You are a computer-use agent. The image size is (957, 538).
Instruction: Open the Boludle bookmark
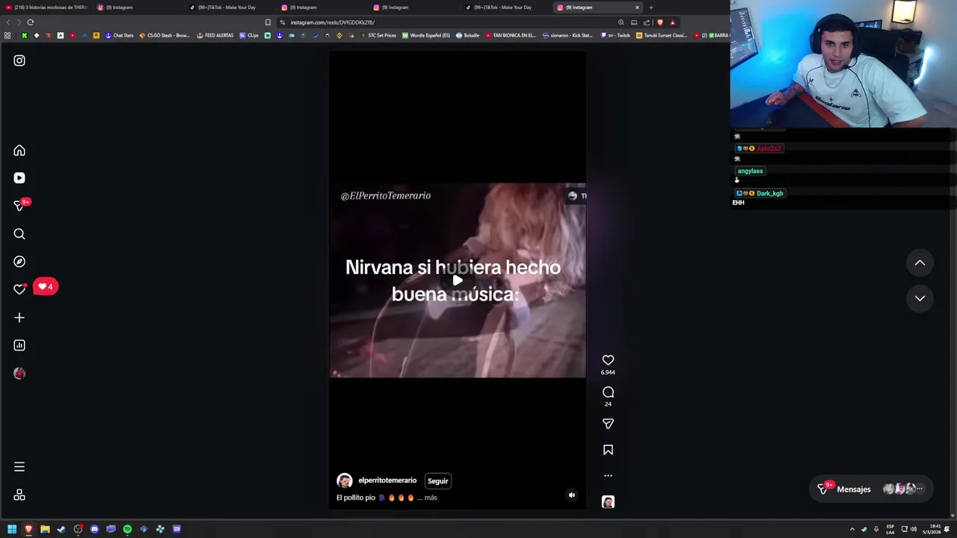pos(468,35)
